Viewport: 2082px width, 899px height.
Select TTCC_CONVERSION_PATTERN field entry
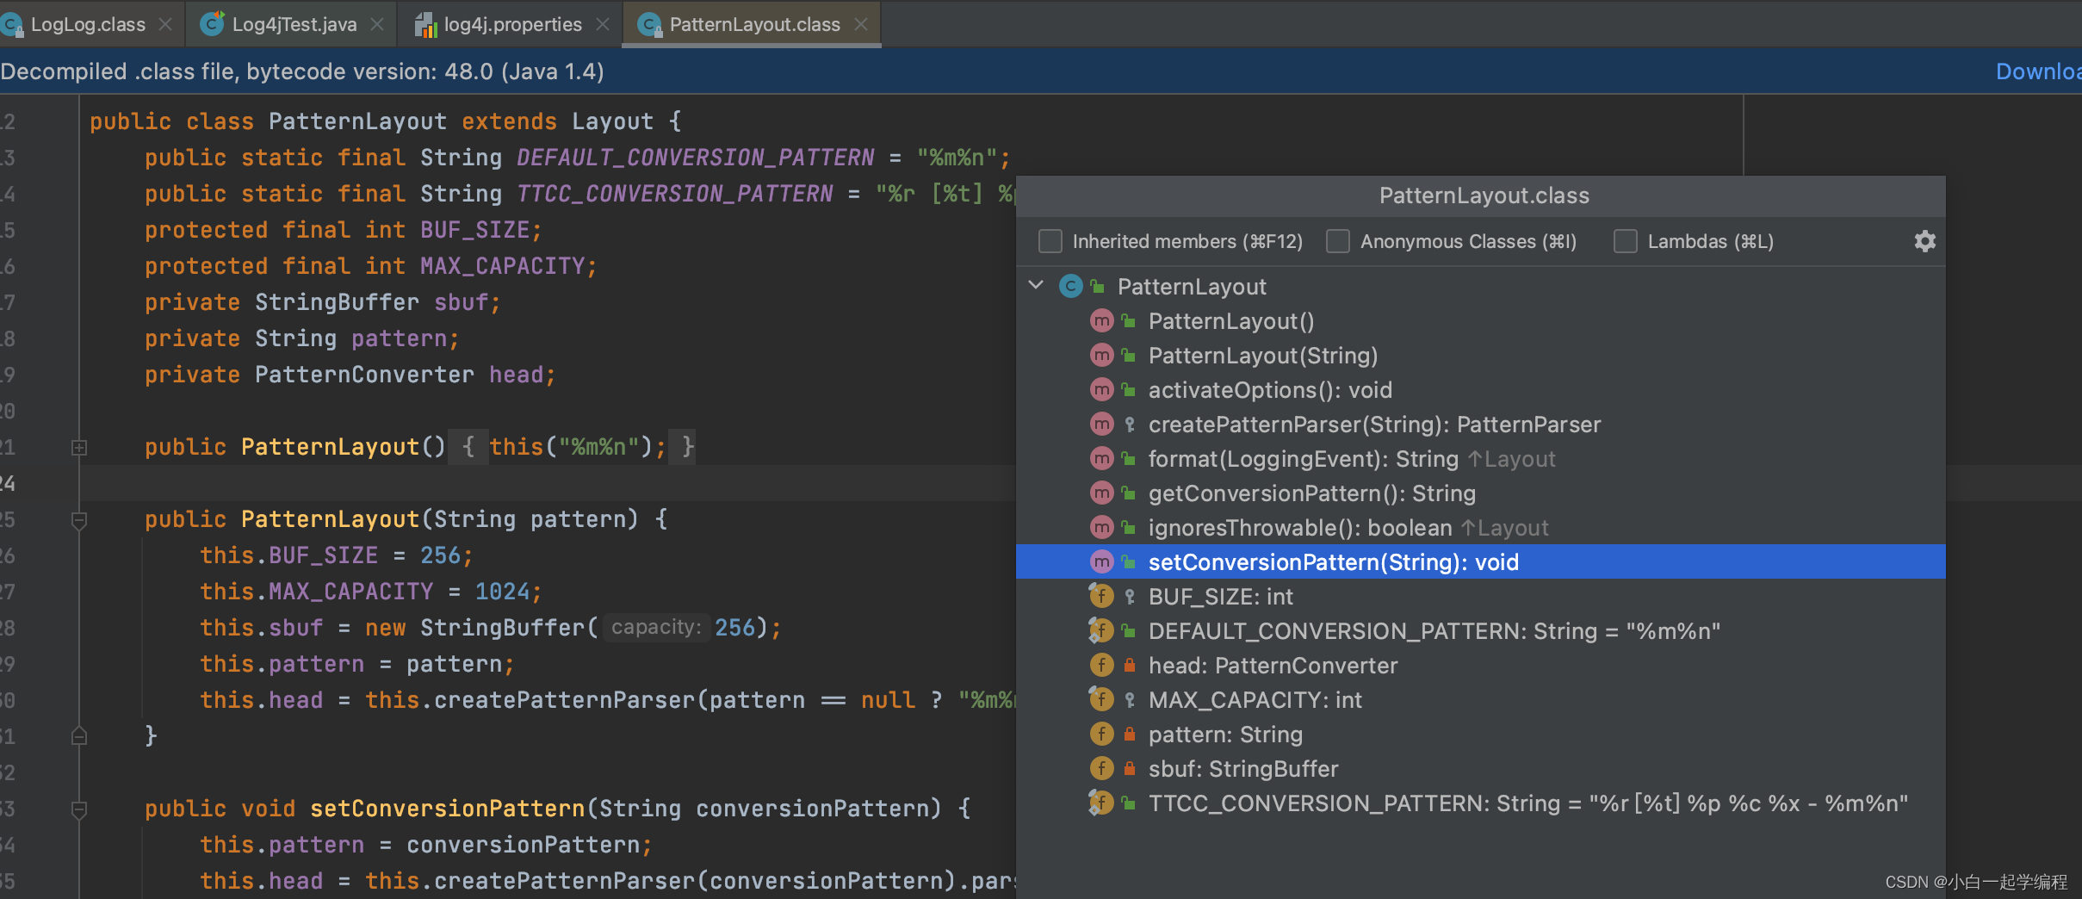1480,803
